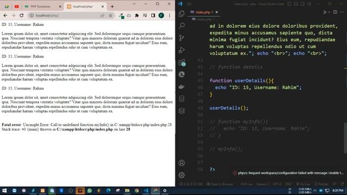
Task: Open the Run and Debug view
Action: point(182,50)
